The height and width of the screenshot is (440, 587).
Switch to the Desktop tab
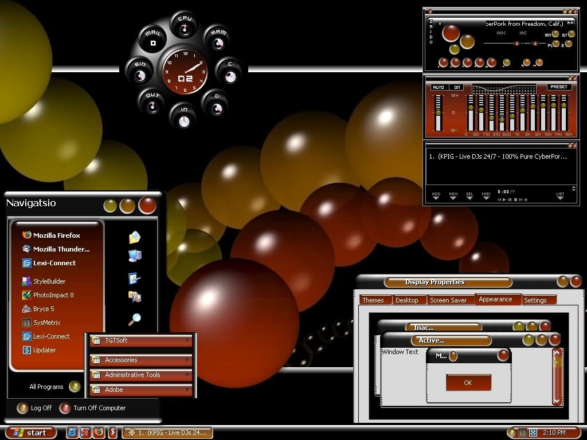pos(408,300)
